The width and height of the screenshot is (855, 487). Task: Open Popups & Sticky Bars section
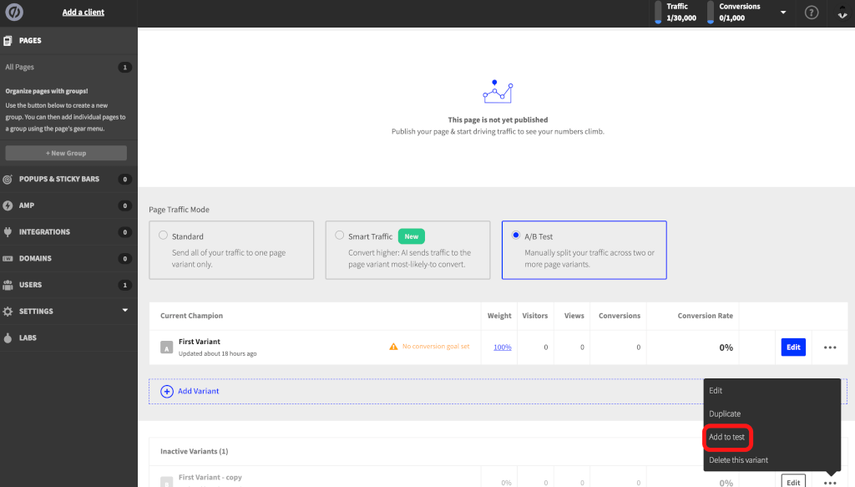pos(58,180)
